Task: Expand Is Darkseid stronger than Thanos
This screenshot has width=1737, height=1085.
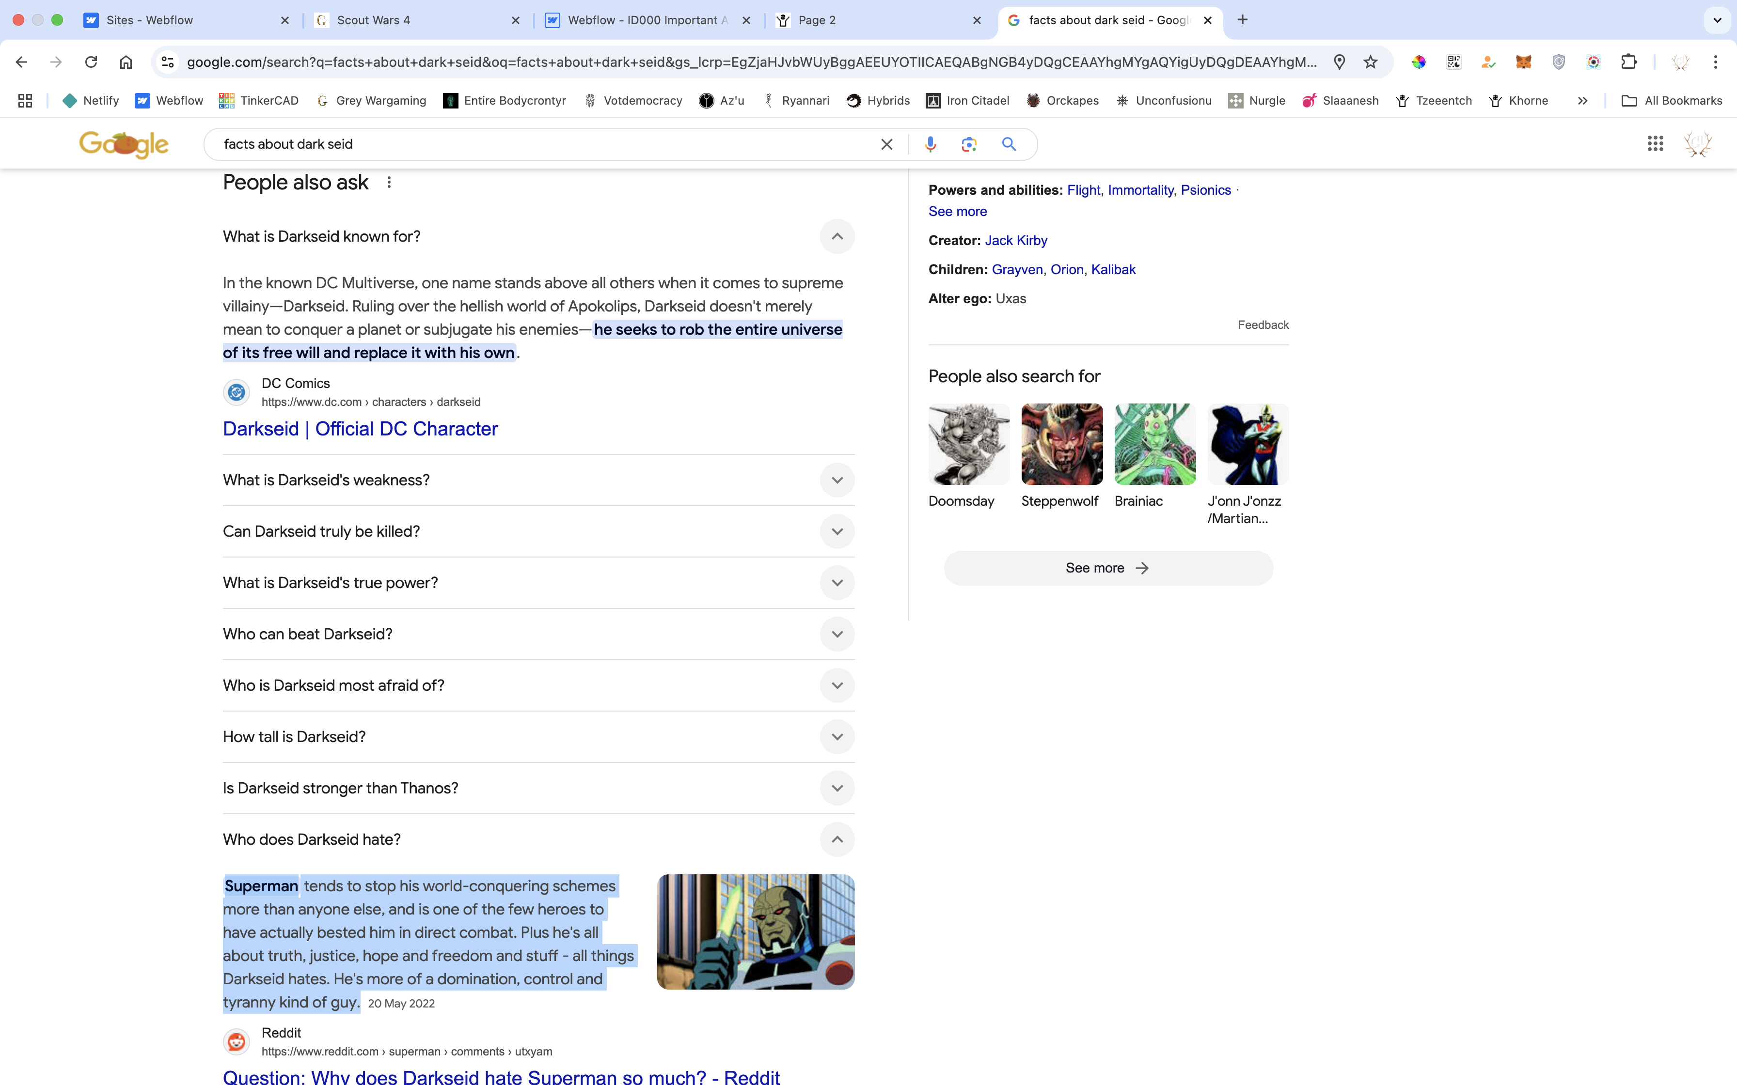Action: [837, 788]
